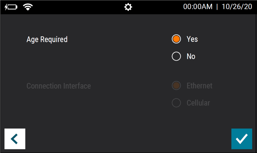Confirm settings with the checkmark button
Image resolution: width=257 pixels, height=153 pixels.
click(x=242, y=139)
